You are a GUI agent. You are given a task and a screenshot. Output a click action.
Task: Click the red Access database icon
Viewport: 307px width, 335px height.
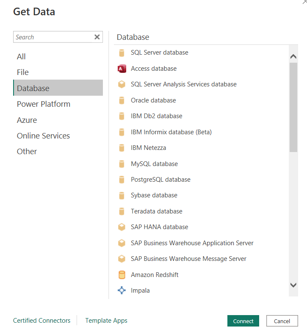(x=122, y=69)
